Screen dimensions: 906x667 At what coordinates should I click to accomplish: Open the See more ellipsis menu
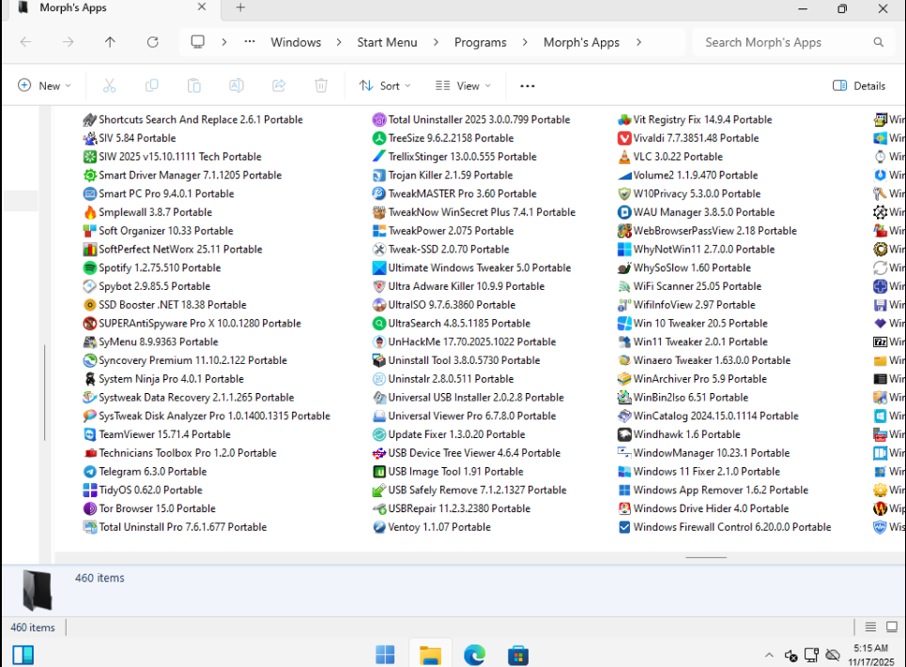coord(528,85)
